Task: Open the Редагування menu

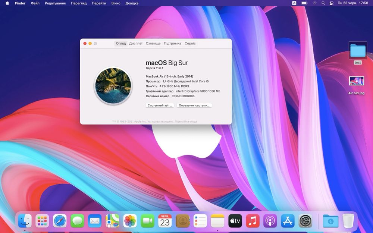Action: [x=55, y=3]
